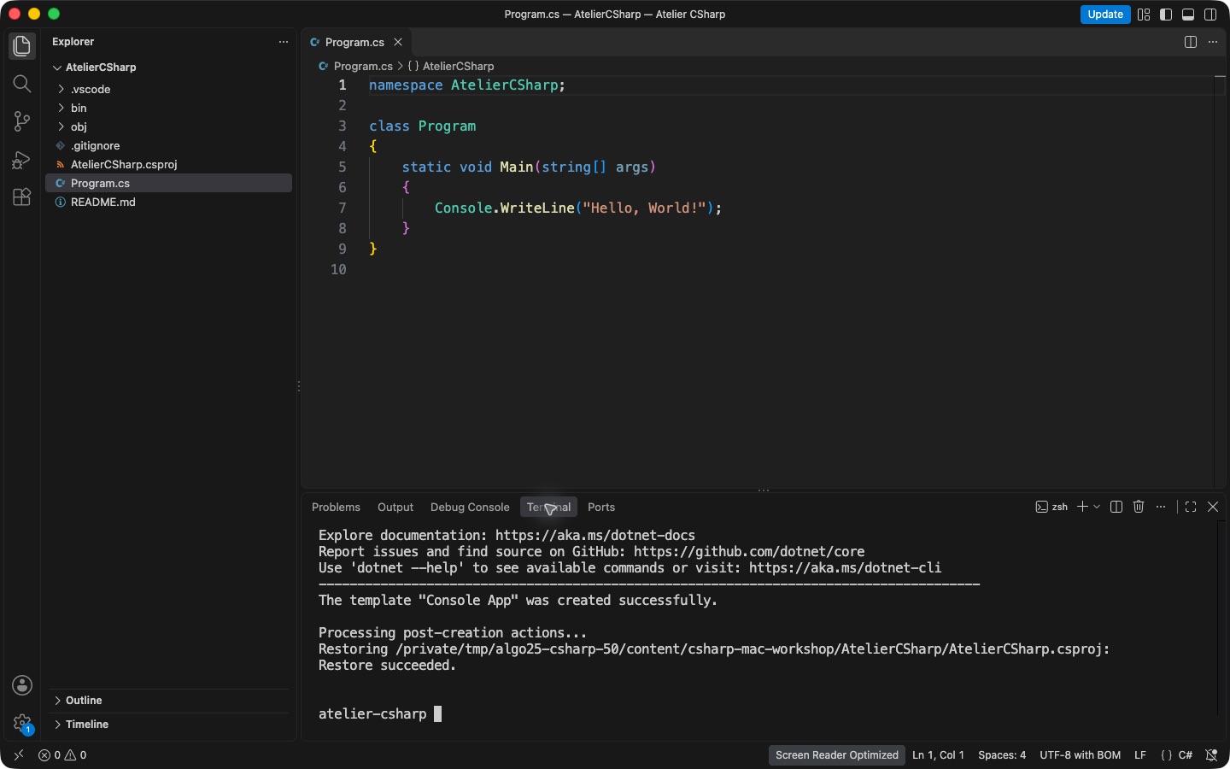Switch to the Debug Console tab
Viewport: 1230px width, 769px height.
(470, 507)
